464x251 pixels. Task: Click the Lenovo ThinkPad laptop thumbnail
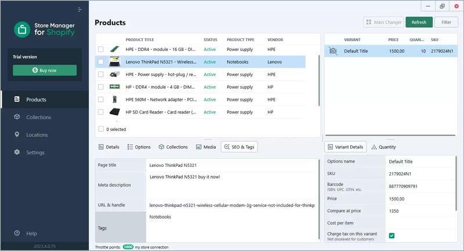tap(114, 62)
